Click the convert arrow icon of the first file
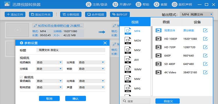Viewport: 218px width, 104px height. (102, 32)
